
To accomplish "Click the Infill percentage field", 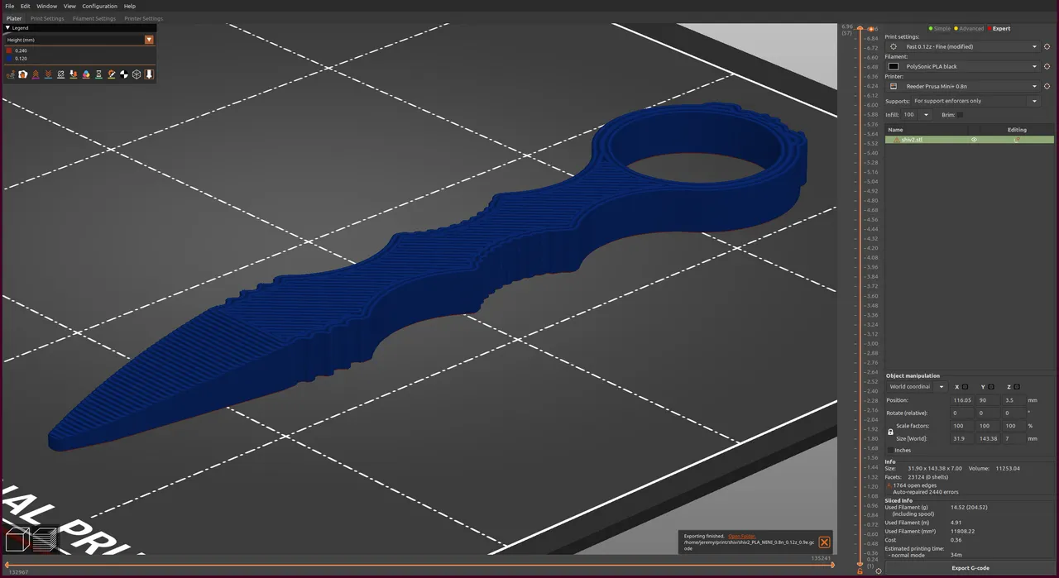I will [910, 115].
